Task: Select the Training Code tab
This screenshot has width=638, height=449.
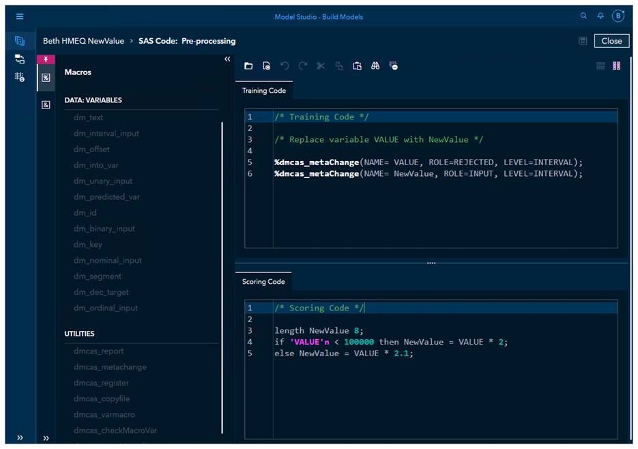Action: (x=264, y=91)
